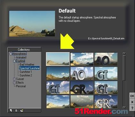Select the Bad Weather collection
Viewport: 135px width, 117px height.
coord(27,64)
